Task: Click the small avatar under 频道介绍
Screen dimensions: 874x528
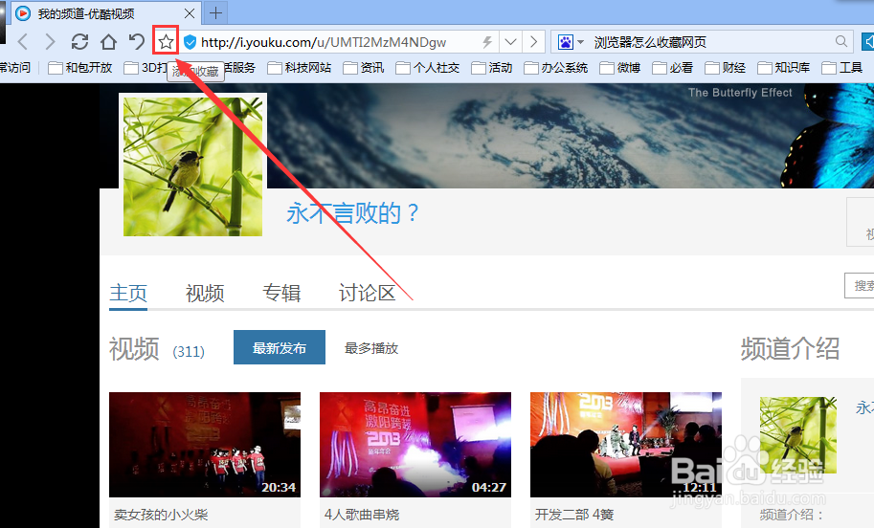Action: pyautogui.click(x=798, y=435)
